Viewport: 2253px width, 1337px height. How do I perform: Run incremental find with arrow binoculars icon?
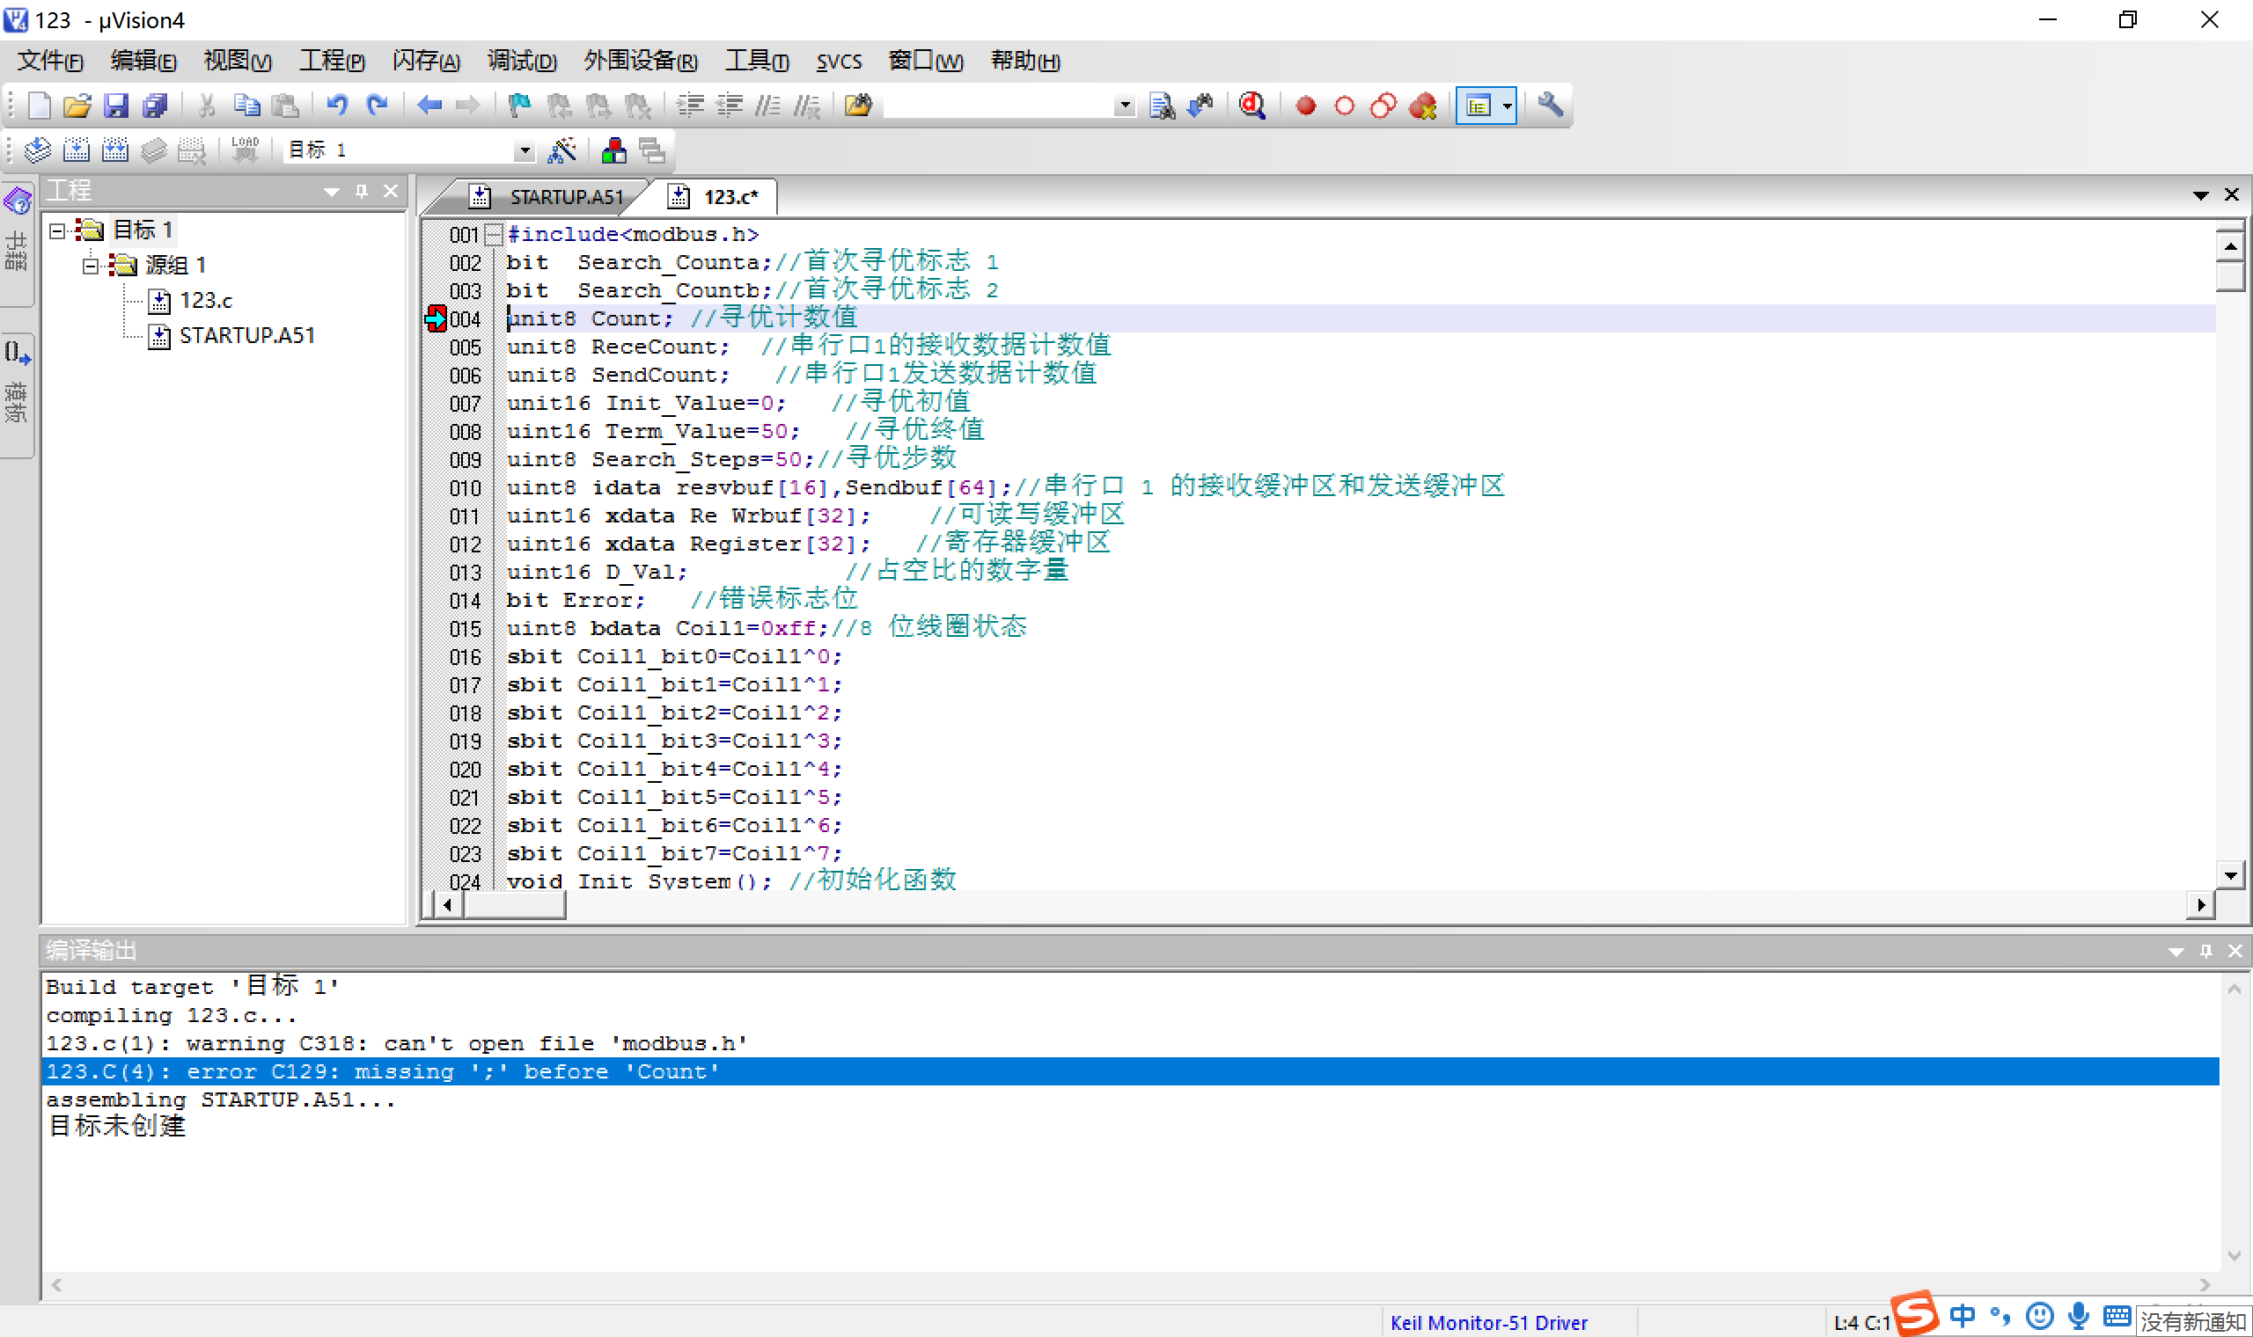point(1200,106)
